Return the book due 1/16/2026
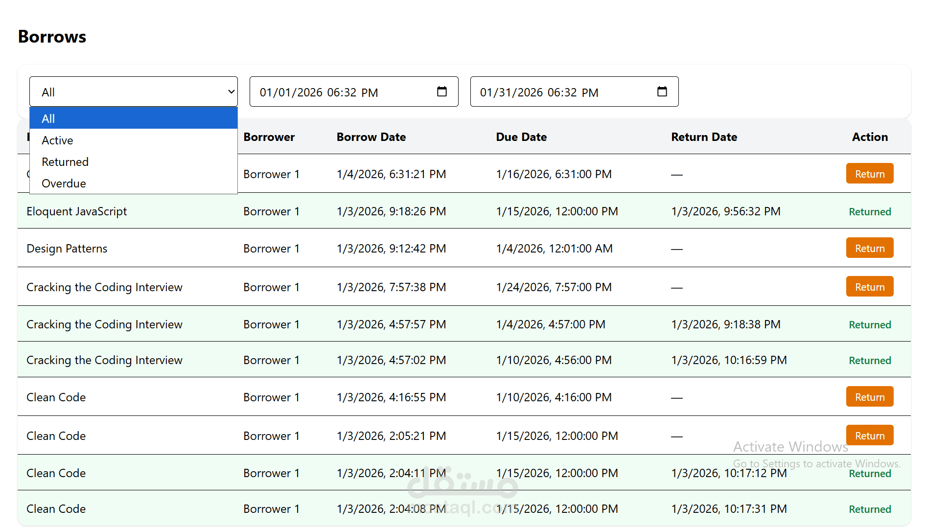926x528 pixels. [x=869, y=174]
